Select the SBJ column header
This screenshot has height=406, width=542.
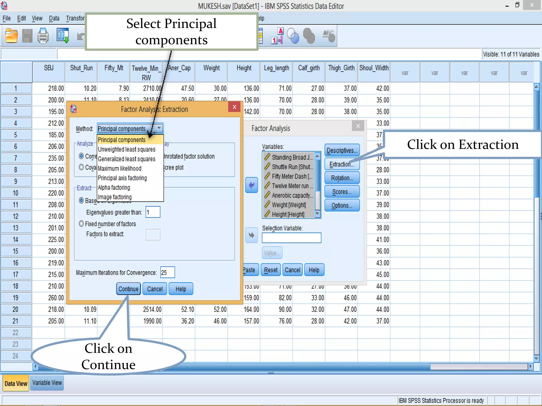click(x=49, y=72)
